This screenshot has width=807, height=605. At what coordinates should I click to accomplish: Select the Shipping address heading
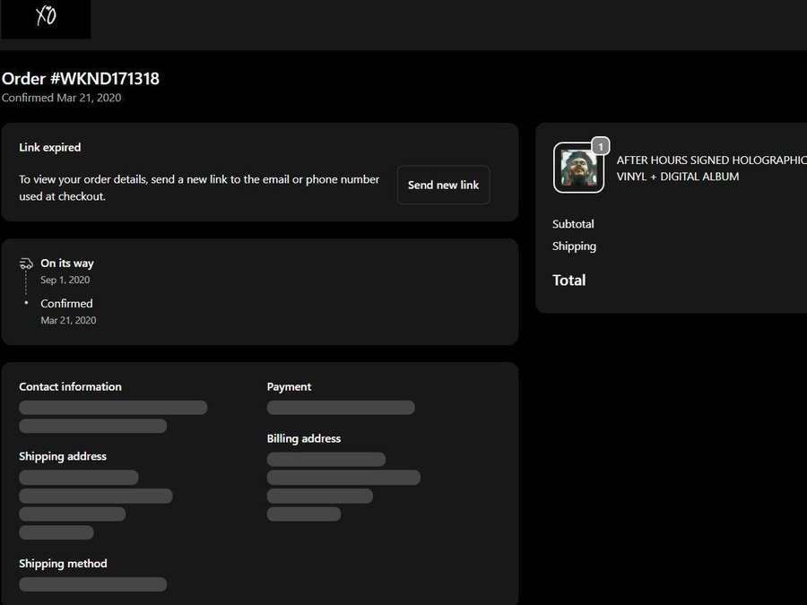pos(63,457)
